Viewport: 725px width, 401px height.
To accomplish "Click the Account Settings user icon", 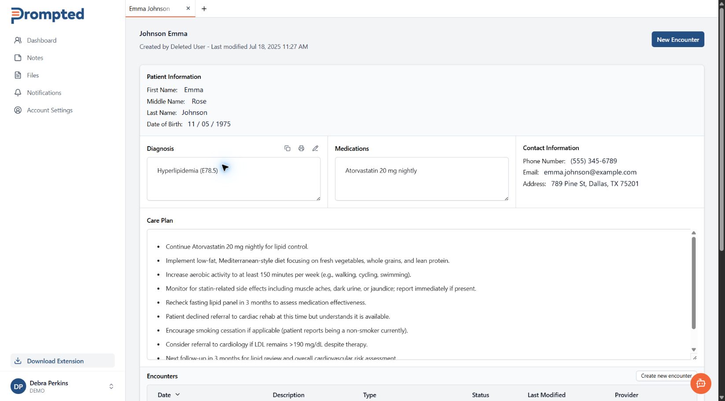I will 18,110.
